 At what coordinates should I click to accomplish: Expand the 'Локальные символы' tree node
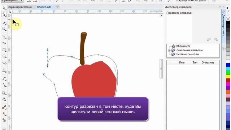tap(169, 51)
